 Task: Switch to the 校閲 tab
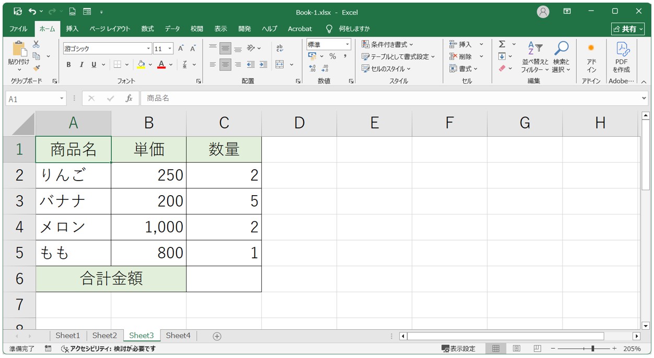197,29
